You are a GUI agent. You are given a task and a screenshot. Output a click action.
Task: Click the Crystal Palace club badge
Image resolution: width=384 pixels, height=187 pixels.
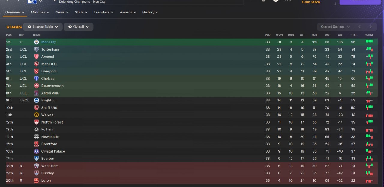37,151
